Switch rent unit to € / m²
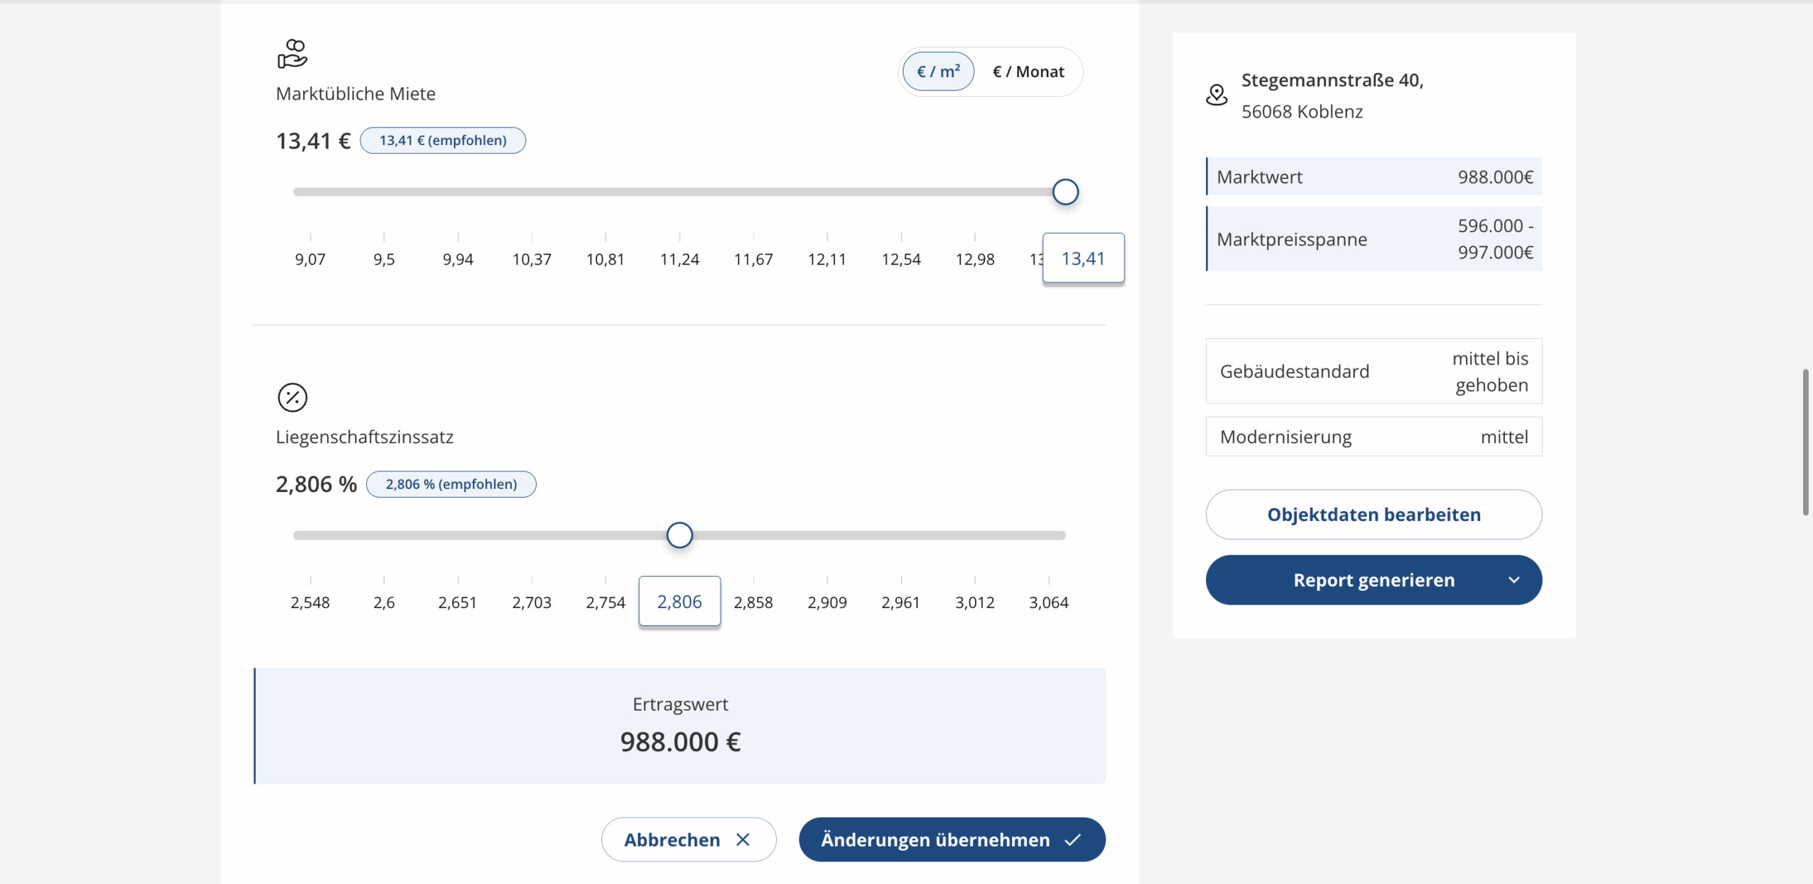Viewport: 1813px width, 884px height. 938,71
